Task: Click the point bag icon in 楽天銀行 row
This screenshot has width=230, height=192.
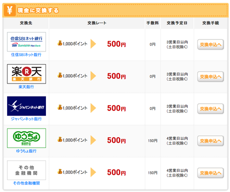Action: tap(60, 75)
